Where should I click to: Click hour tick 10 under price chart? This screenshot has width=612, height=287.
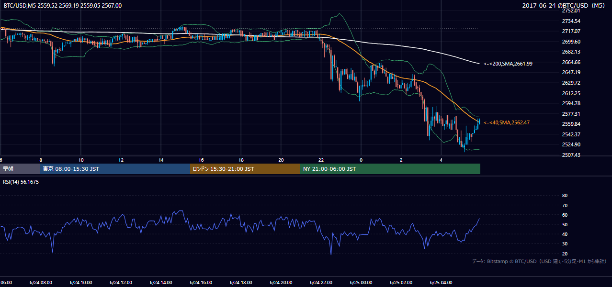[x=81, y=160]
